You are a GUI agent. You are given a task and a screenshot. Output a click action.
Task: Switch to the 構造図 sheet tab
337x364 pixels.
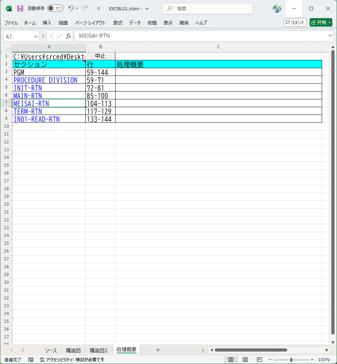click(x=73, y=350)
